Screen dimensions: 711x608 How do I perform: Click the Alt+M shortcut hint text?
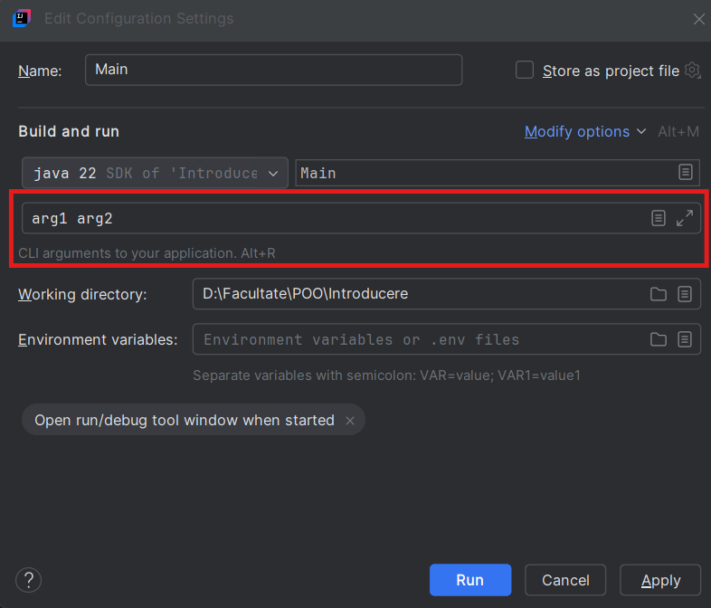click(678, 131)
